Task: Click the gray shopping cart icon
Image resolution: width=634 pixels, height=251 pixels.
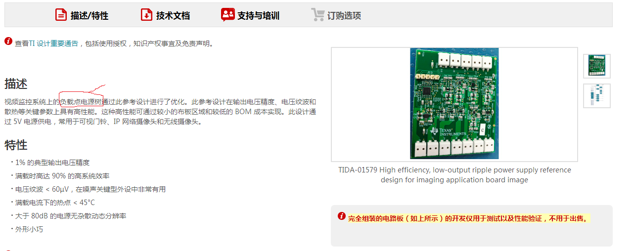Action: [318, 15]
